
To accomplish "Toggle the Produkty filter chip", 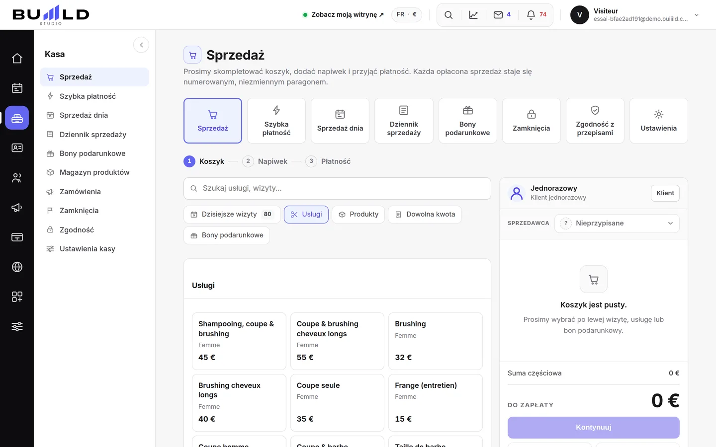I will 358,215.
